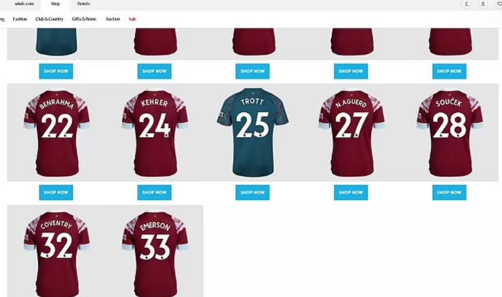The width and height of the screenshot is (502, 297).
Task: Select the Trott 25 goalkeeper shirt image
Action: pos(253,132)
